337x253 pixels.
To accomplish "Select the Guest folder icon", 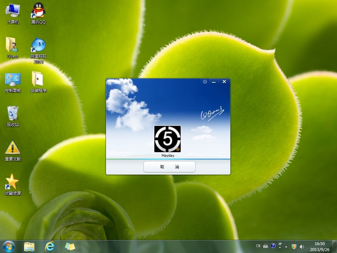I will point(13,47).
